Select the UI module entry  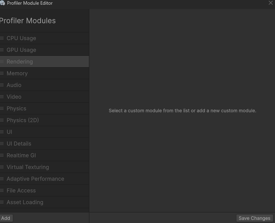9,132
